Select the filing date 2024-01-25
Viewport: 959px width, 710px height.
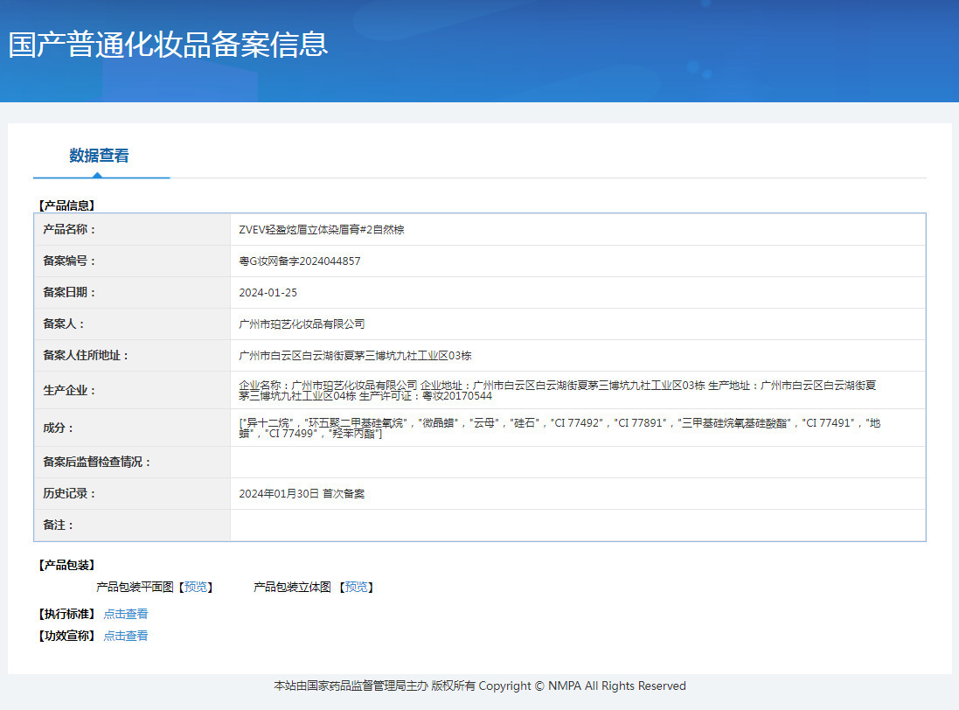(268, 293)
